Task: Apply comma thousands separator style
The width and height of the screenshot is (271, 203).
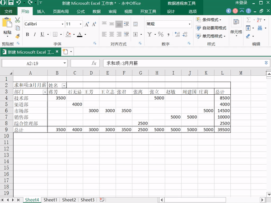Action: pyautogui.click(x=168, y=35)
